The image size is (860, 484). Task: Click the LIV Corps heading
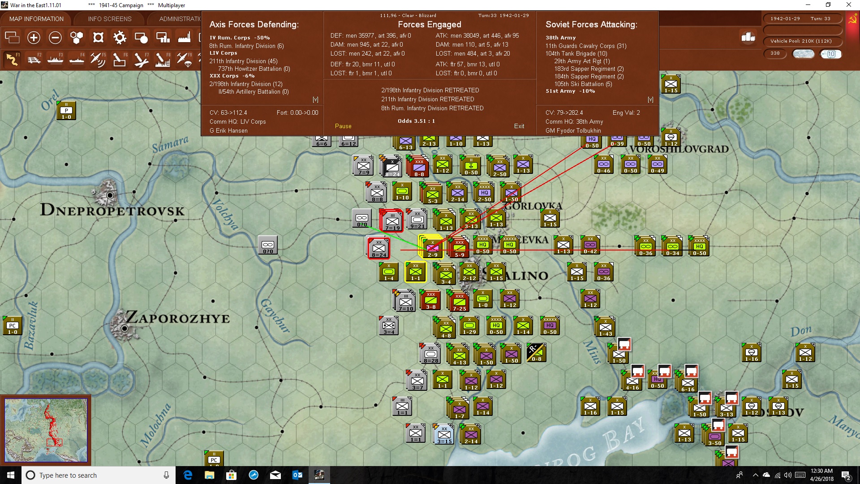coord(224,53)
